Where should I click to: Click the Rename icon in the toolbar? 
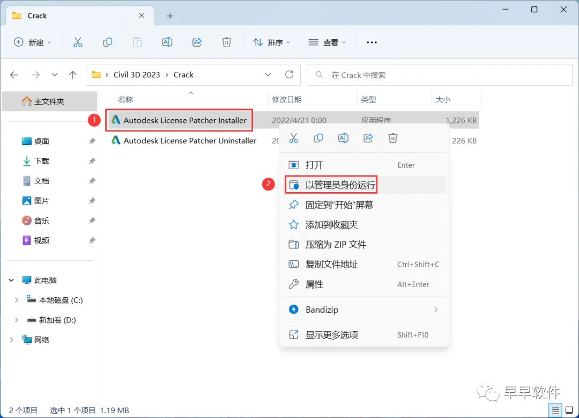(x=167, y=42)
